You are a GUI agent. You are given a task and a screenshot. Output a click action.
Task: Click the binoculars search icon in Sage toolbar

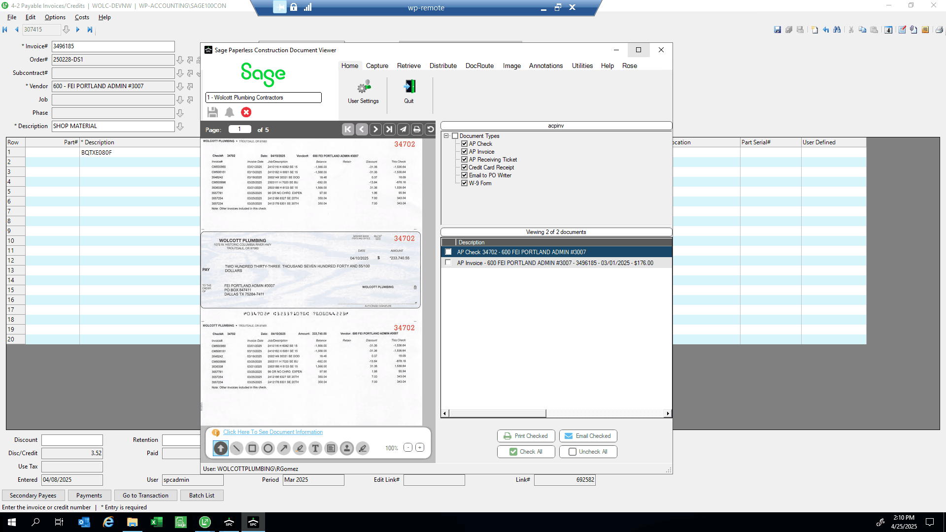(837, 30)
